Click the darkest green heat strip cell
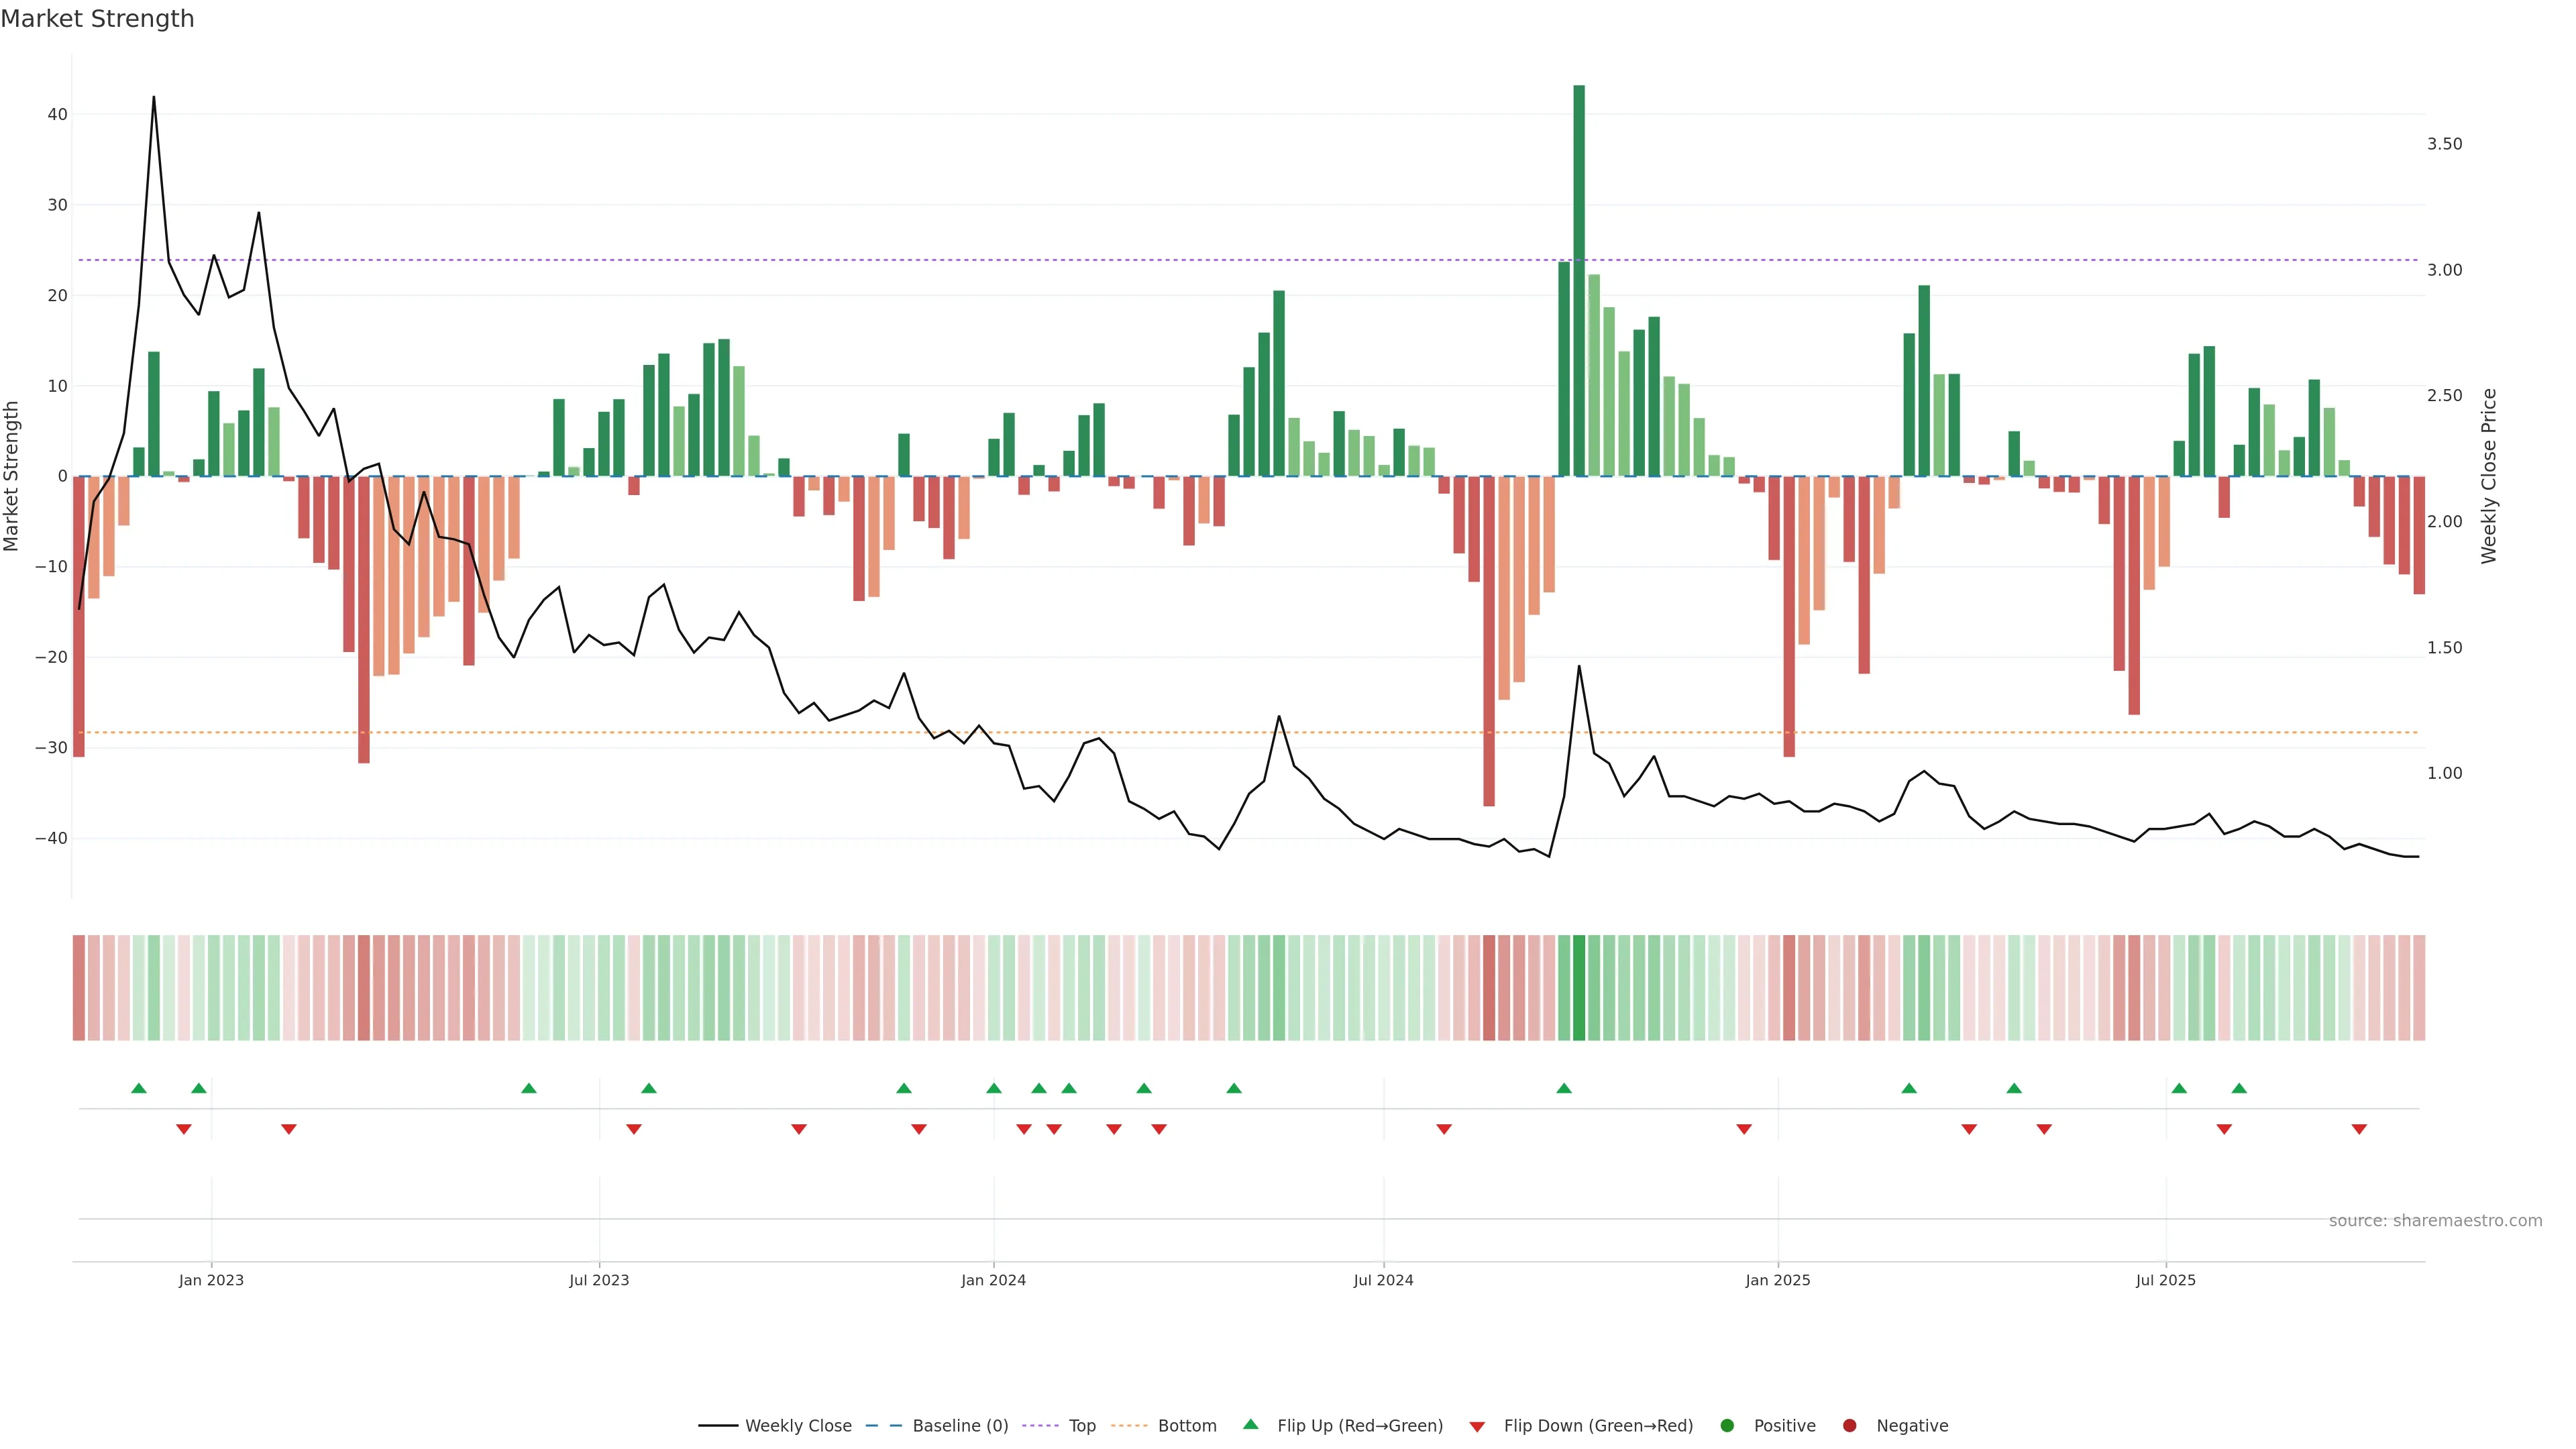2576x1449 pixels. tap(1579, 987)
